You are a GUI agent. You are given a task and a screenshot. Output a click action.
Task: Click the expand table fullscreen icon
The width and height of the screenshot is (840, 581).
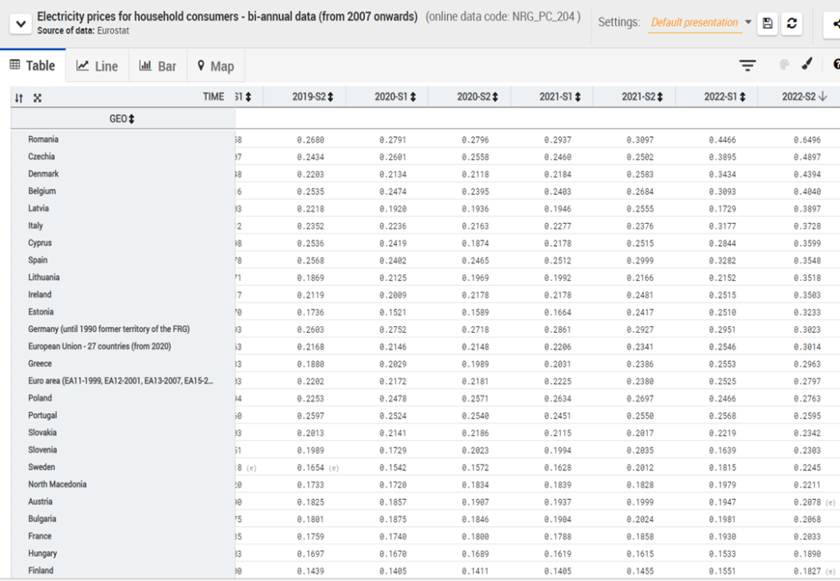[x=37, y=98]
